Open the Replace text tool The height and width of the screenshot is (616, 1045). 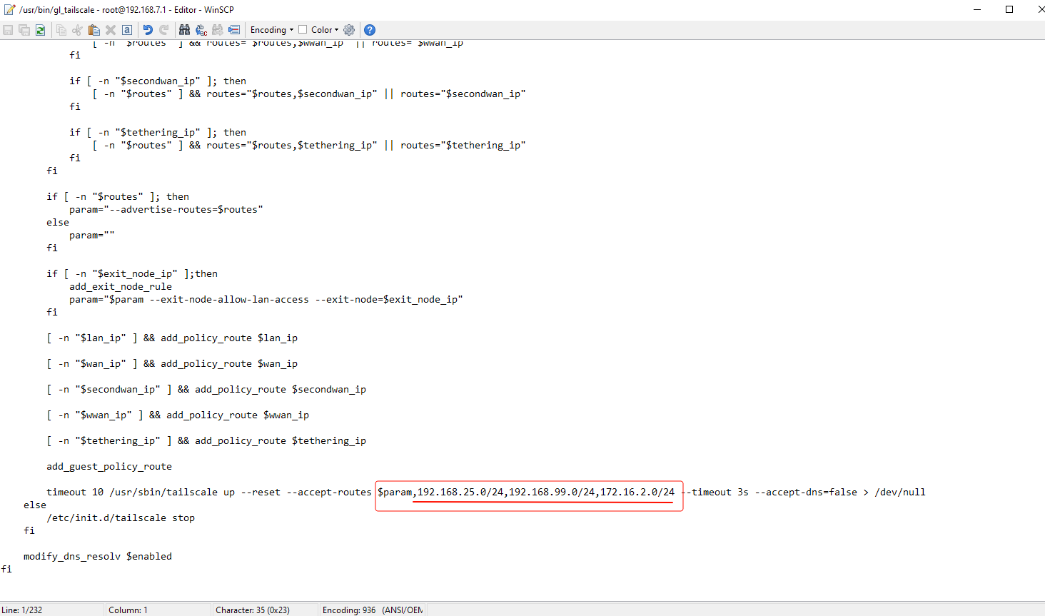(x=201, y=30)
